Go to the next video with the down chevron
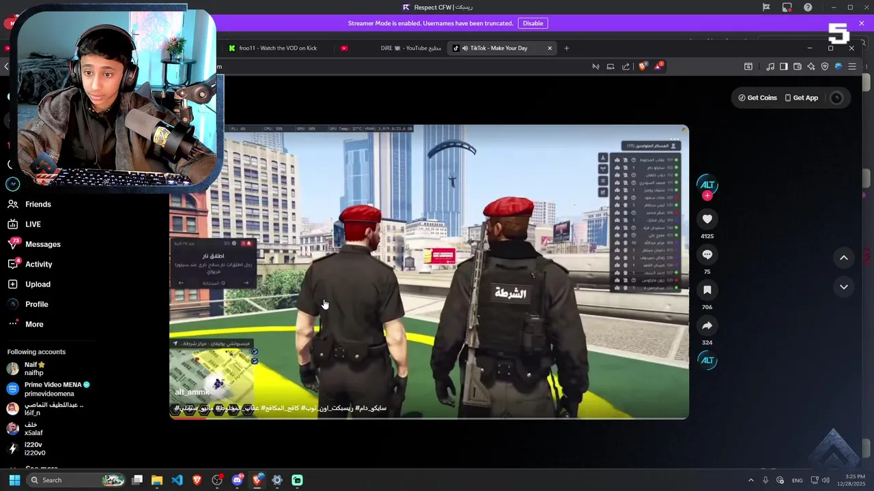The width and height of the screenshot is (874, 491). (x=844, y=287)
